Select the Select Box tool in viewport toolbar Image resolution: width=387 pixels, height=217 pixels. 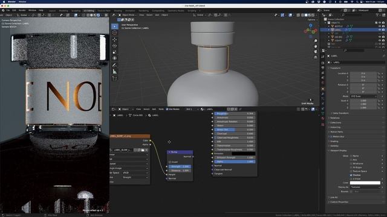point(115,27)
